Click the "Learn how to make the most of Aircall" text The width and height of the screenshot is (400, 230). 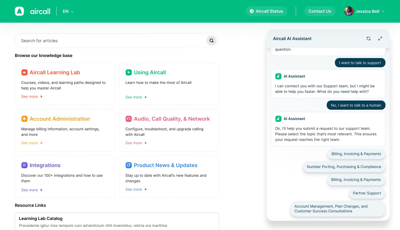point(158,83)
